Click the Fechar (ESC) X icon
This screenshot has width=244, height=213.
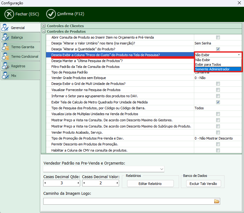[9, 14]
